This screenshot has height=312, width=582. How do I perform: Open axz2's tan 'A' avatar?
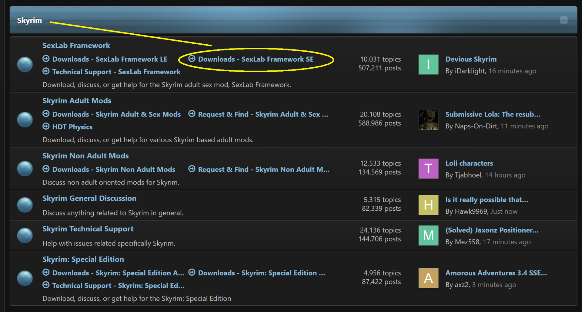pyautogui.click(x=428, y=278)
